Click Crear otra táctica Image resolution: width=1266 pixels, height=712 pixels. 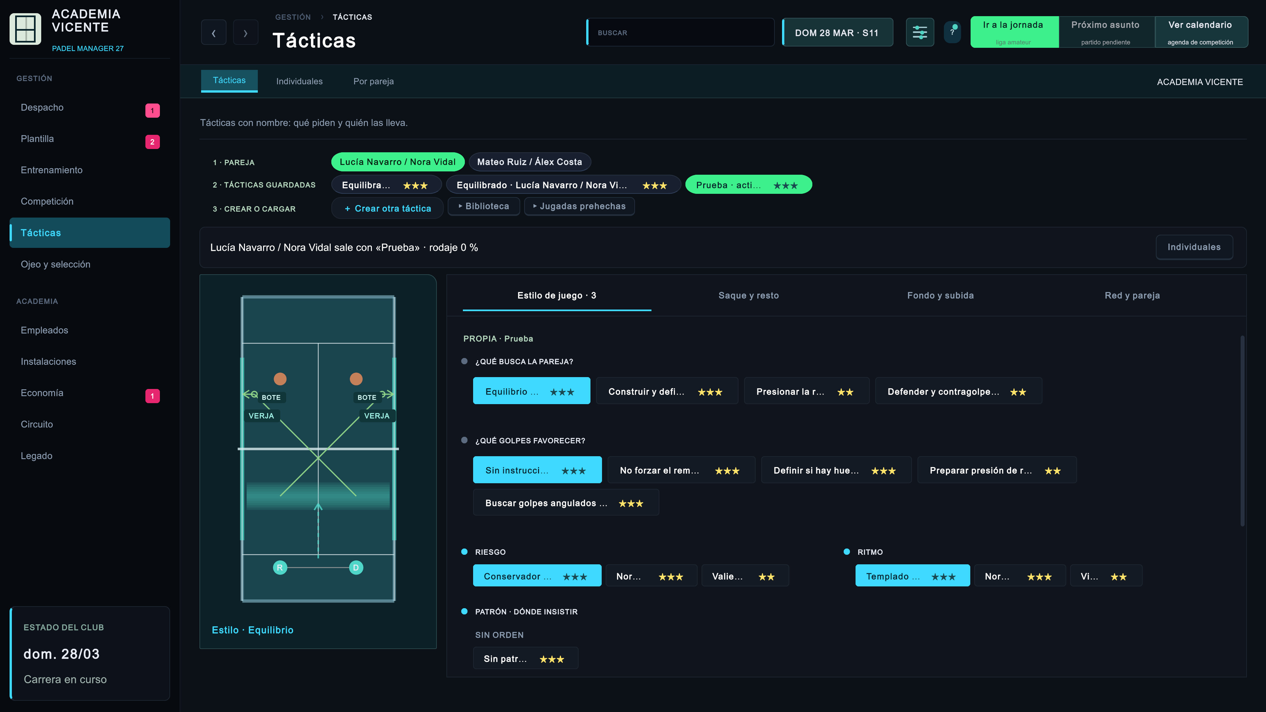[x=387, y=208]
